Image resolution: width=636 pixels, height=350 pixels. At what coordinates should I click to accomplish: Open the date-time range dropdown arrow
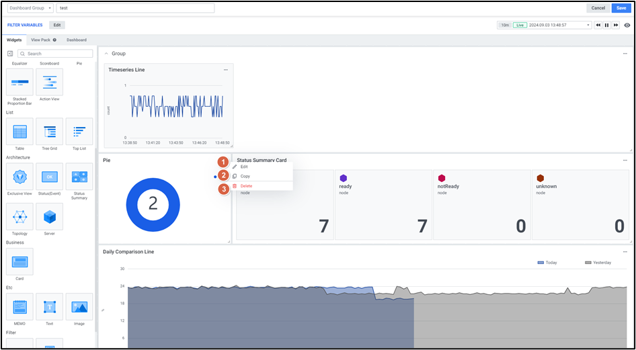click(588, 25)
